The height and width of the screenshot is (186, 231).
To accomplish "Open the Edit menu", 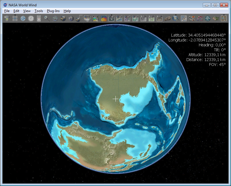I will [16, 11].
